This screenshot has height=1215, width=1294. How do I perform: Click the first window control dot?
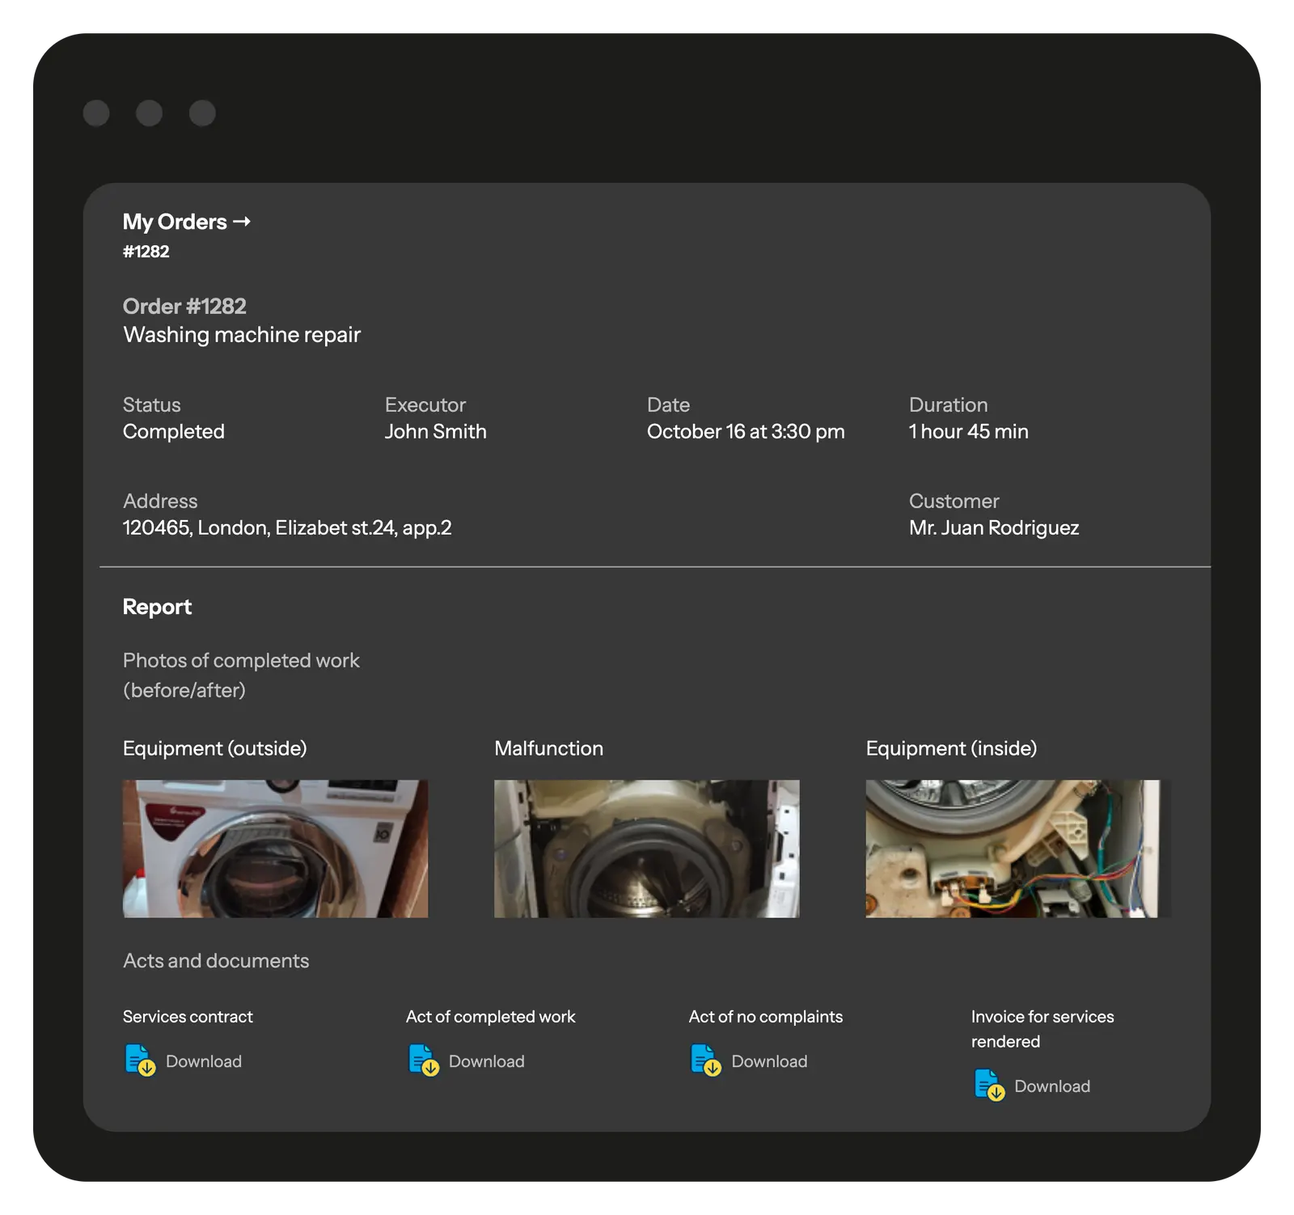coord(96,113)
